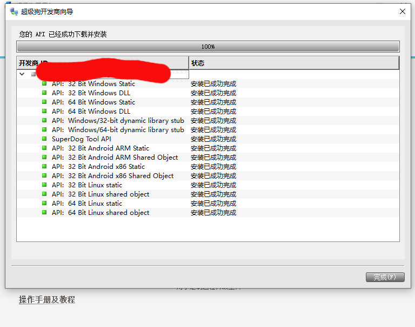The width and height of the screenshot is (415, 327).
Task: Click the gray square icon beside developer ID
Action: pos(34,74)
